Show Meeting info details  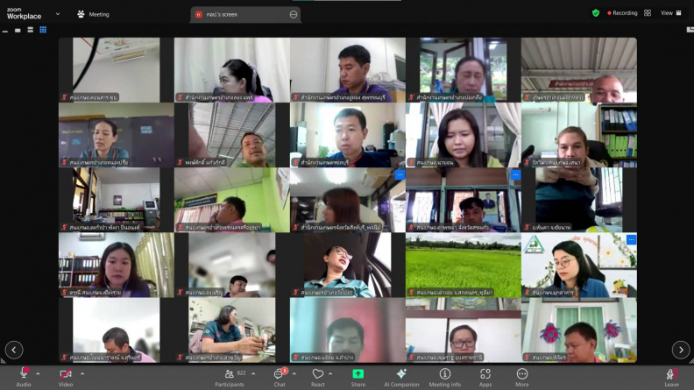click(445, 378)
